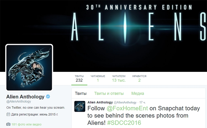The width and height of the screenshot is (207, 128).
Task: Click the camera icon beside media count
Action: pyautogui.click(x=8, y=124)
